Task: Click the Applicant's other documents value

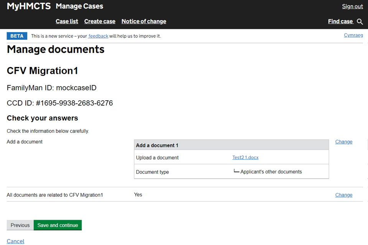Action: point(271,172)
